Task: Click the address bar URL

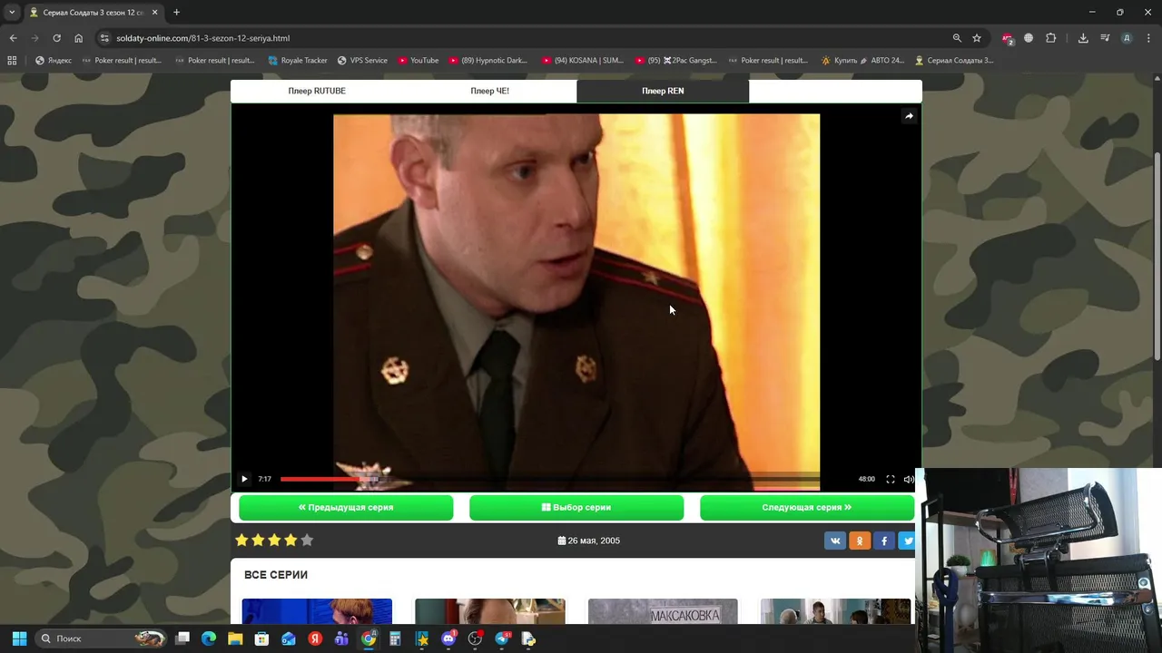Action: [202, 38]
